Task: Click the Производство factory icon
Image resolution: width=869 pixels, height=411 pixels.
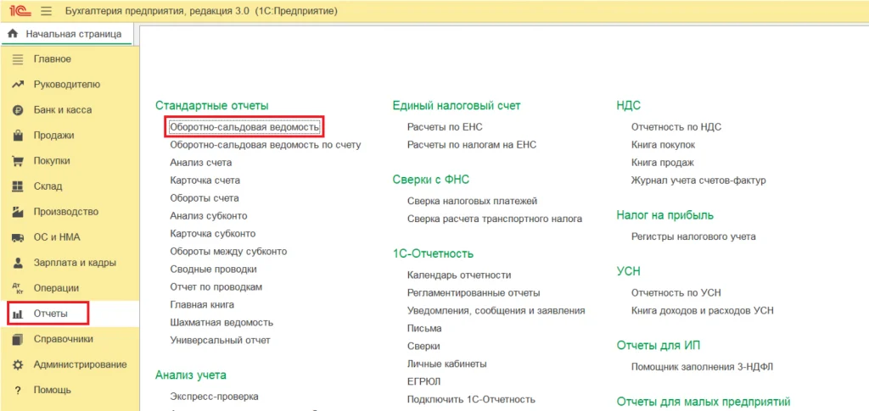Action: pos(17,212)
